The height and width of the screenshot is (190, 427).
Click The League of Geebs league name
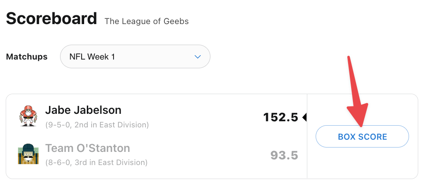146,21
